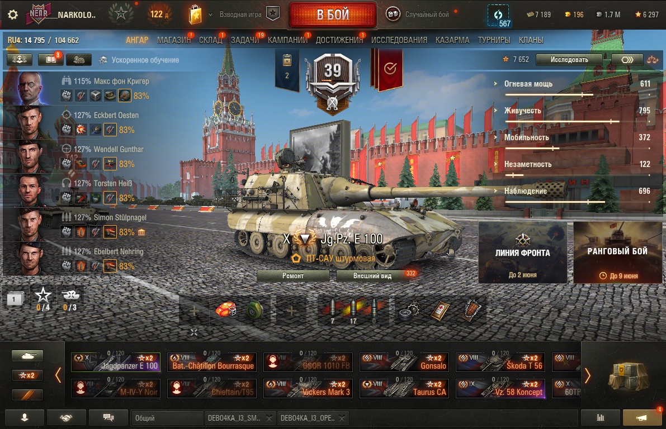This screenshot has height=429, width=666.
Task: Open the vehicle comparison scales icon
Action: click(653, 60)
